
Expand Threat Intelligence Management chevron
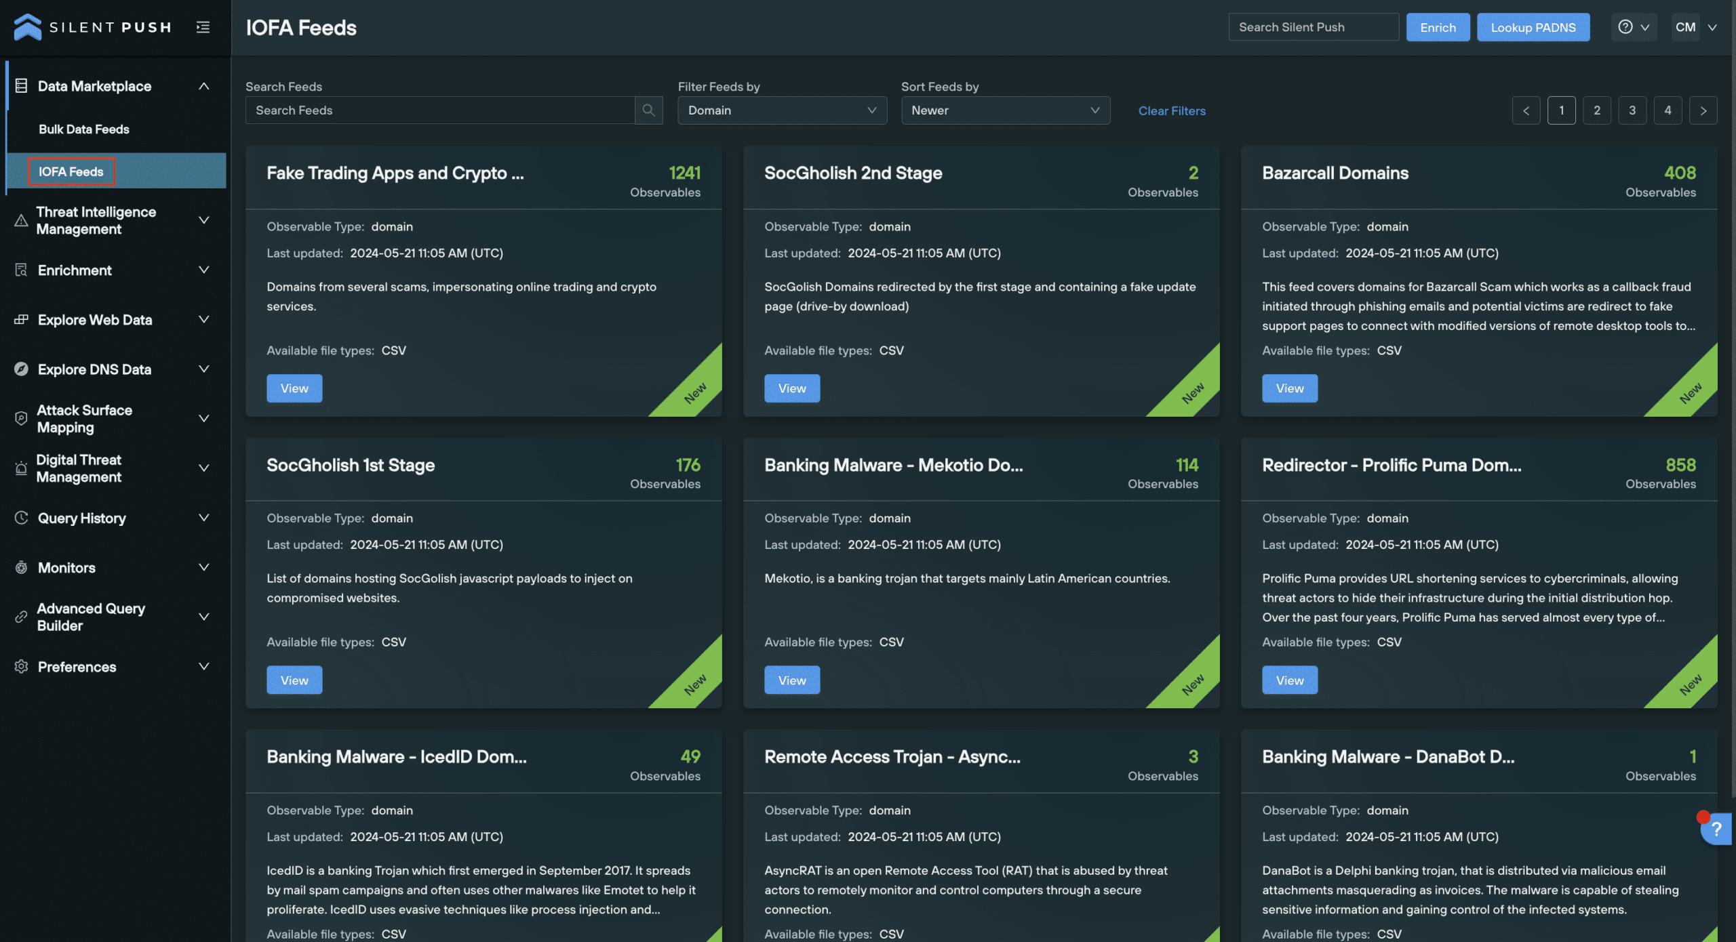203,220
